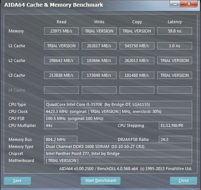Select L3 Cache Write 173848 MB/s
The width and height of the screenshot is (201, 190).
(x=99, y=75)
